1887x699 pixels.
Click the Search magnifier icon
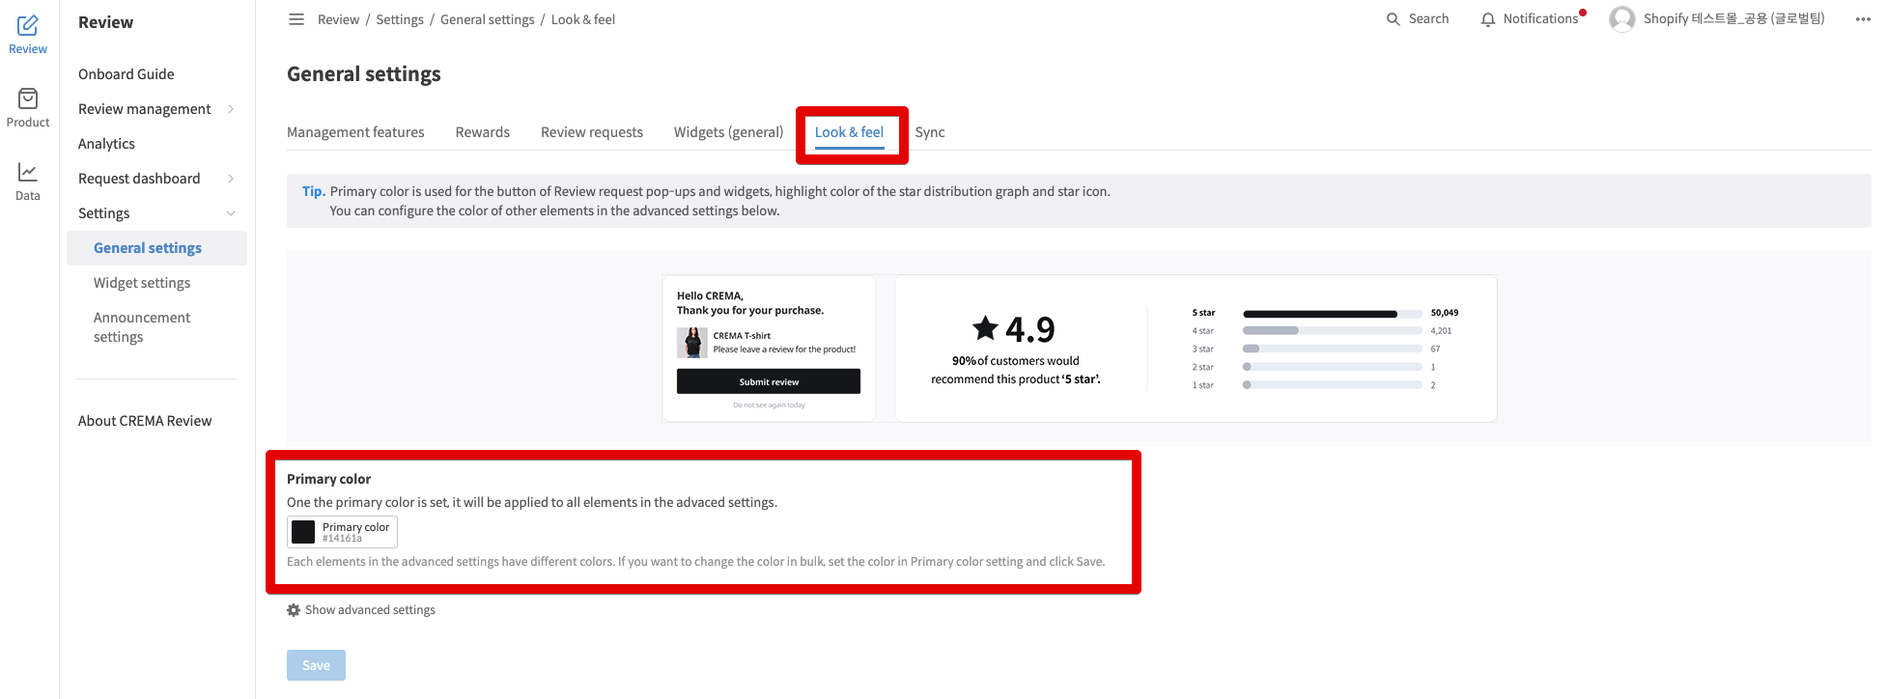1393,19
